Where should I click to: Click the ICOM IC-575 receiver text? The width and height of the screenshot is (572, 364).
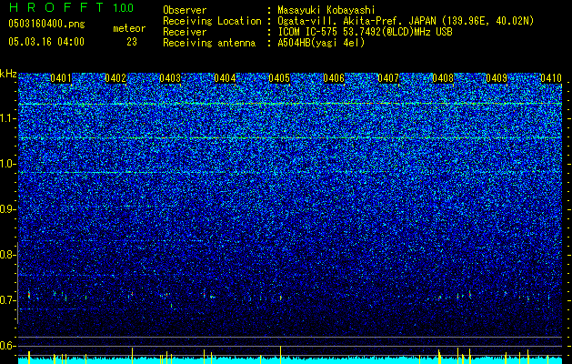pos(365,32)
